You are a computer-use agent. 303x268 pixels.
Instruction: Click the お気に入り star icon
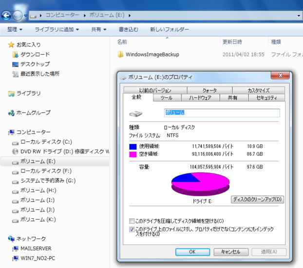(x=11, y=45)
